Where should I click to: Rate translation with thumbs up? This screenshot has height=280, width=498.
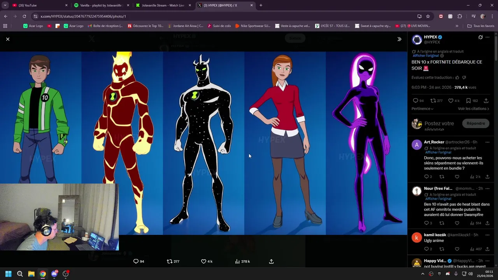457,77
